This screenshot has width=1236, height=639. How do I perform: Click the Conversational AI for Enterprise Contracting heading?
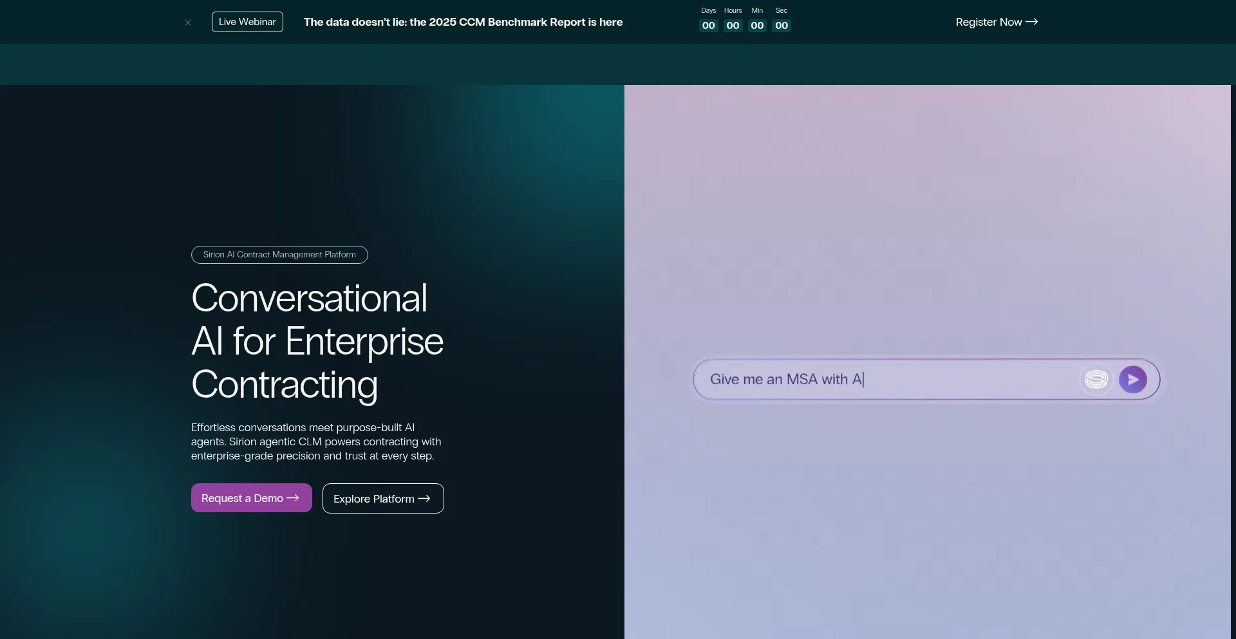point(317,341)
